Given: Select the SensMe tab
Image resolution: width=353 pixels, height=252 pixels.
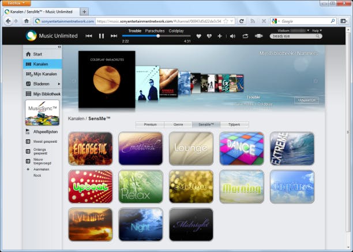Looking at the screenshot, I should point(206,124).
